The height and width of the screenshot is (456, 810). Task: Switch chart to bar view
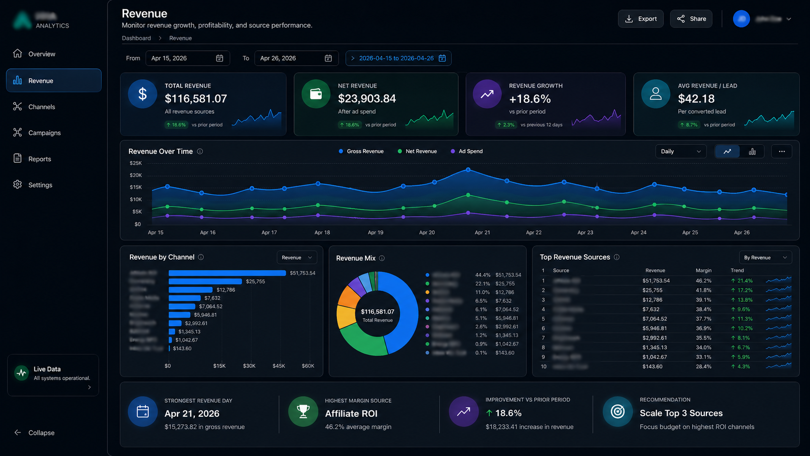pyautogui.click(x=752, y=152)
